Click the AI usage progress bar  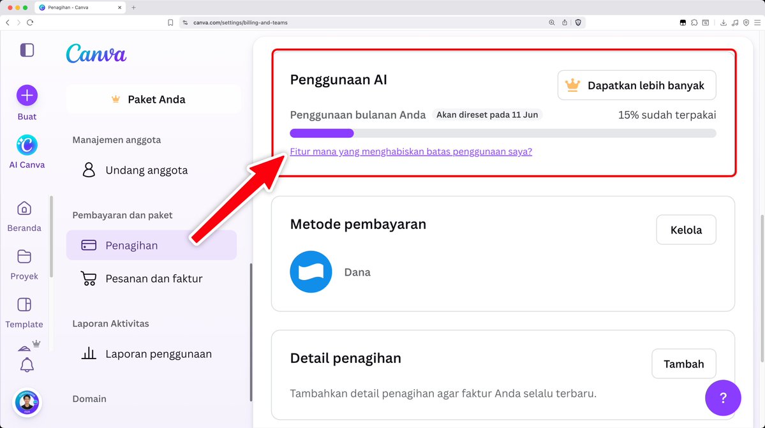503,133
